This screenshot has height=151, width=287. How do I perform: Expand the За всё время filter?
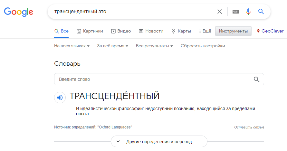112,46
